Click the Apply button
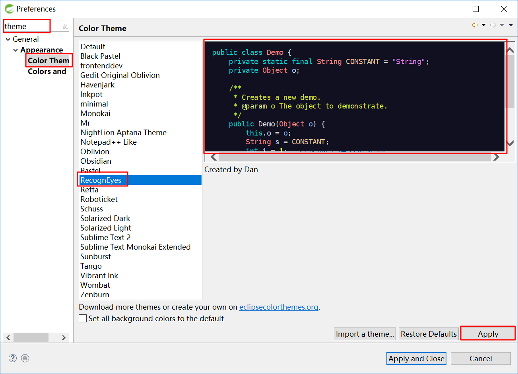 point(488,334)
